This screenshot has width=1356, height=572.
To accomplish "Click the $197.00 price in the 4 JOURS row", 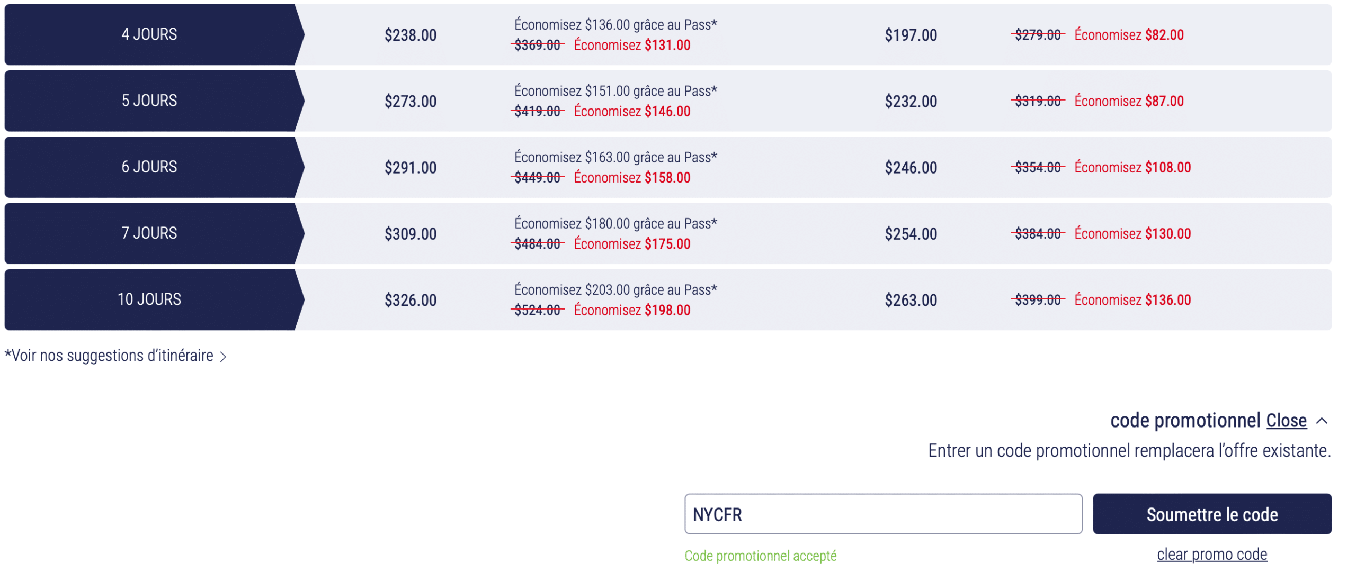I will [x=911, y=35].
